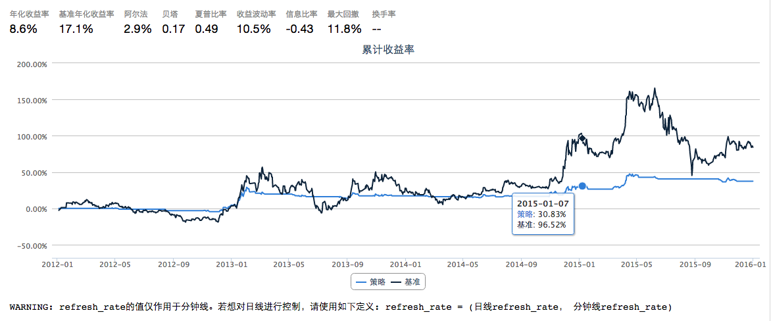The height and width of the screenshot is (321, 771).
Task: Toggle the 策略 series in the legend
Action: tap(371, 282)
